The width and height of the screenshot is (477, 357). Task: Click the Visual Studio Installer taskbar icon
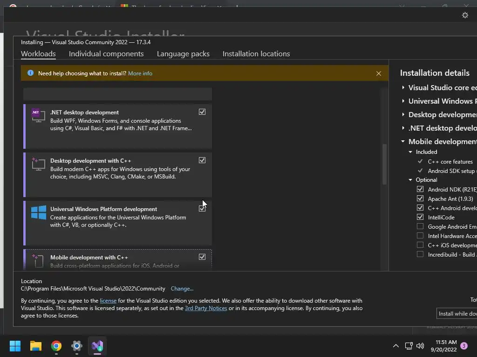pos(97,346)
